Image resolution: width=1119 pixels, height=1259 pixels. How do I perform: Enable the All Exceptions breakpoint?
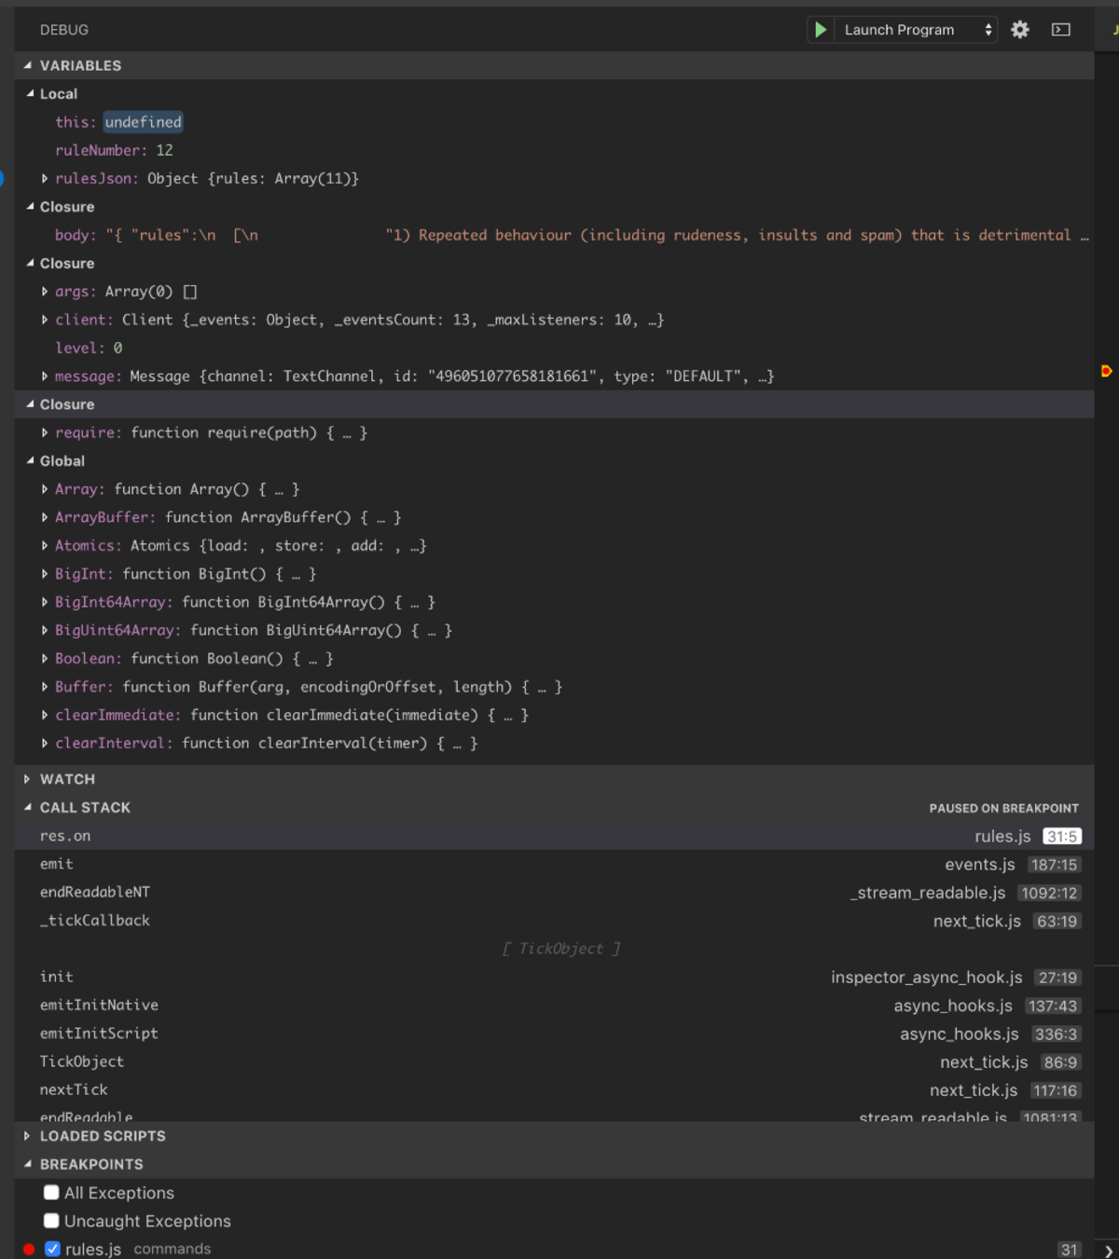coord(51,1192)
